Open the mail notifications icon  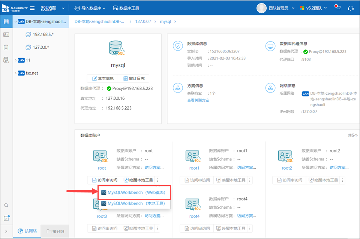coord(338,8)
